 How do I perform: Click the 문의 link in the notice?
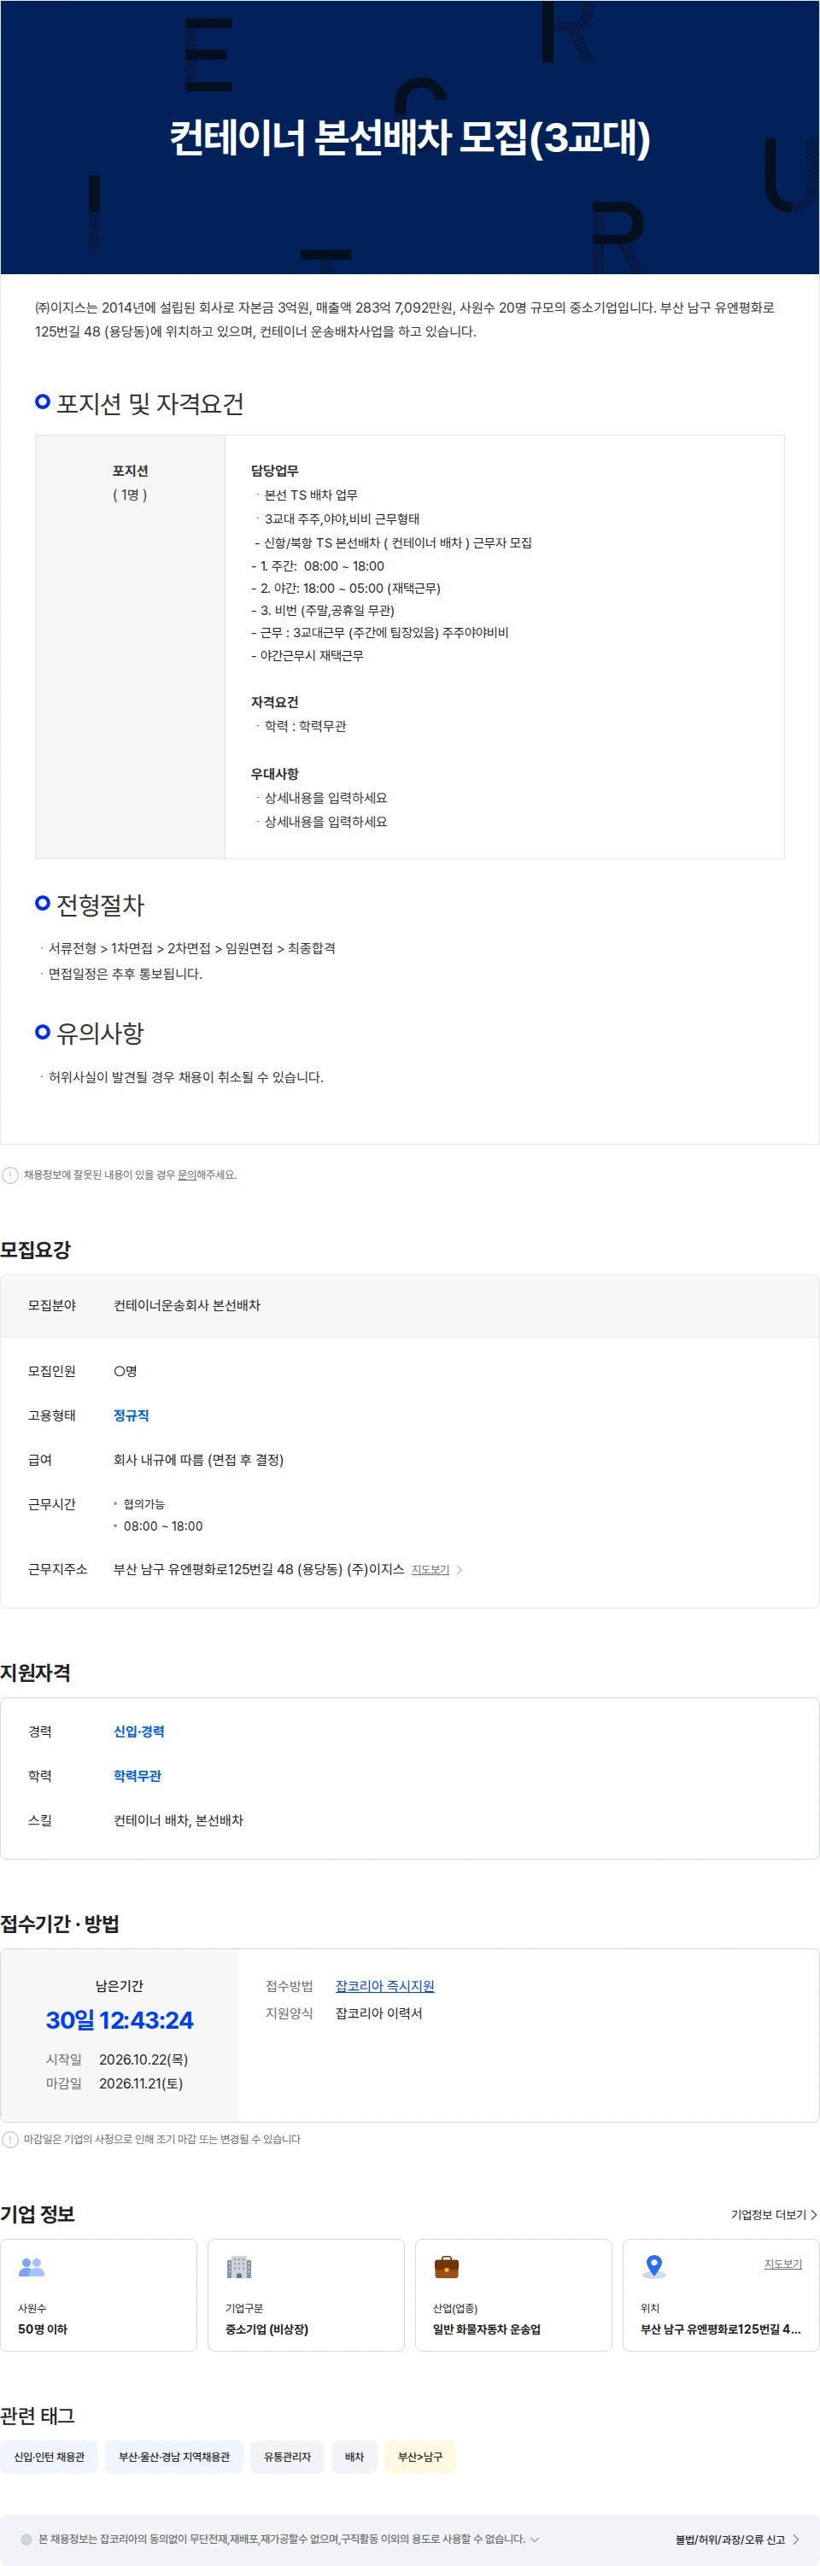click(186, 1175)
